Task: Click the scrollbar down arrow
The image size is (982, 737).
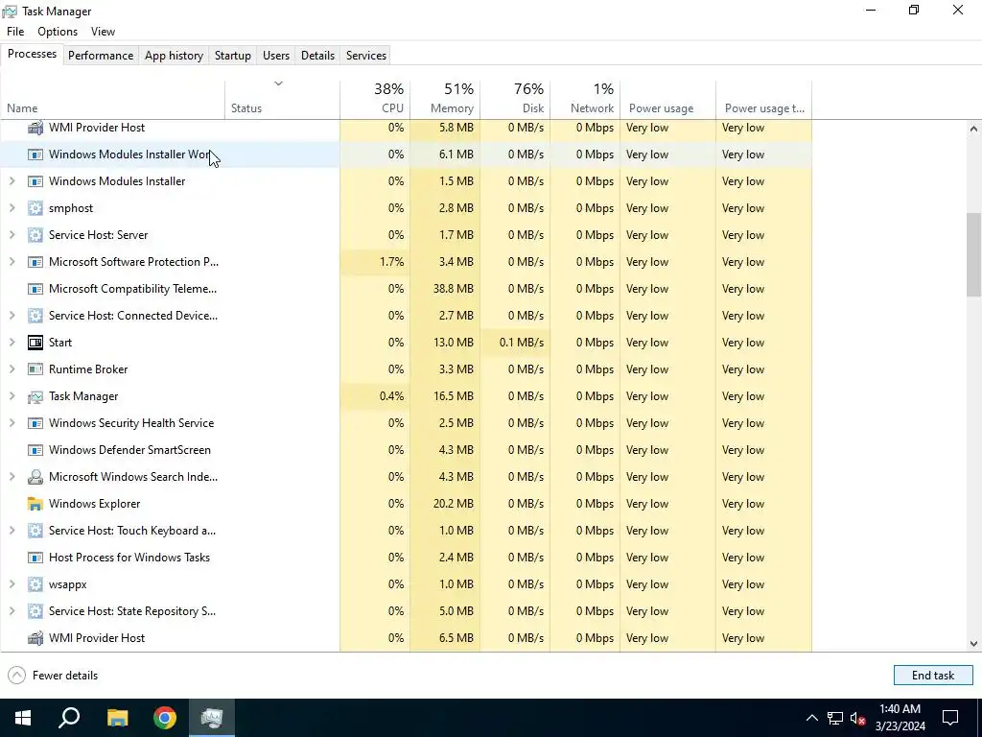Action: click(x=973, y=644)
